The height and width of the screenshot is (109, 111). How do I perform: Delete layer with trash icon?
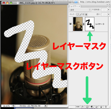[106, 107]
